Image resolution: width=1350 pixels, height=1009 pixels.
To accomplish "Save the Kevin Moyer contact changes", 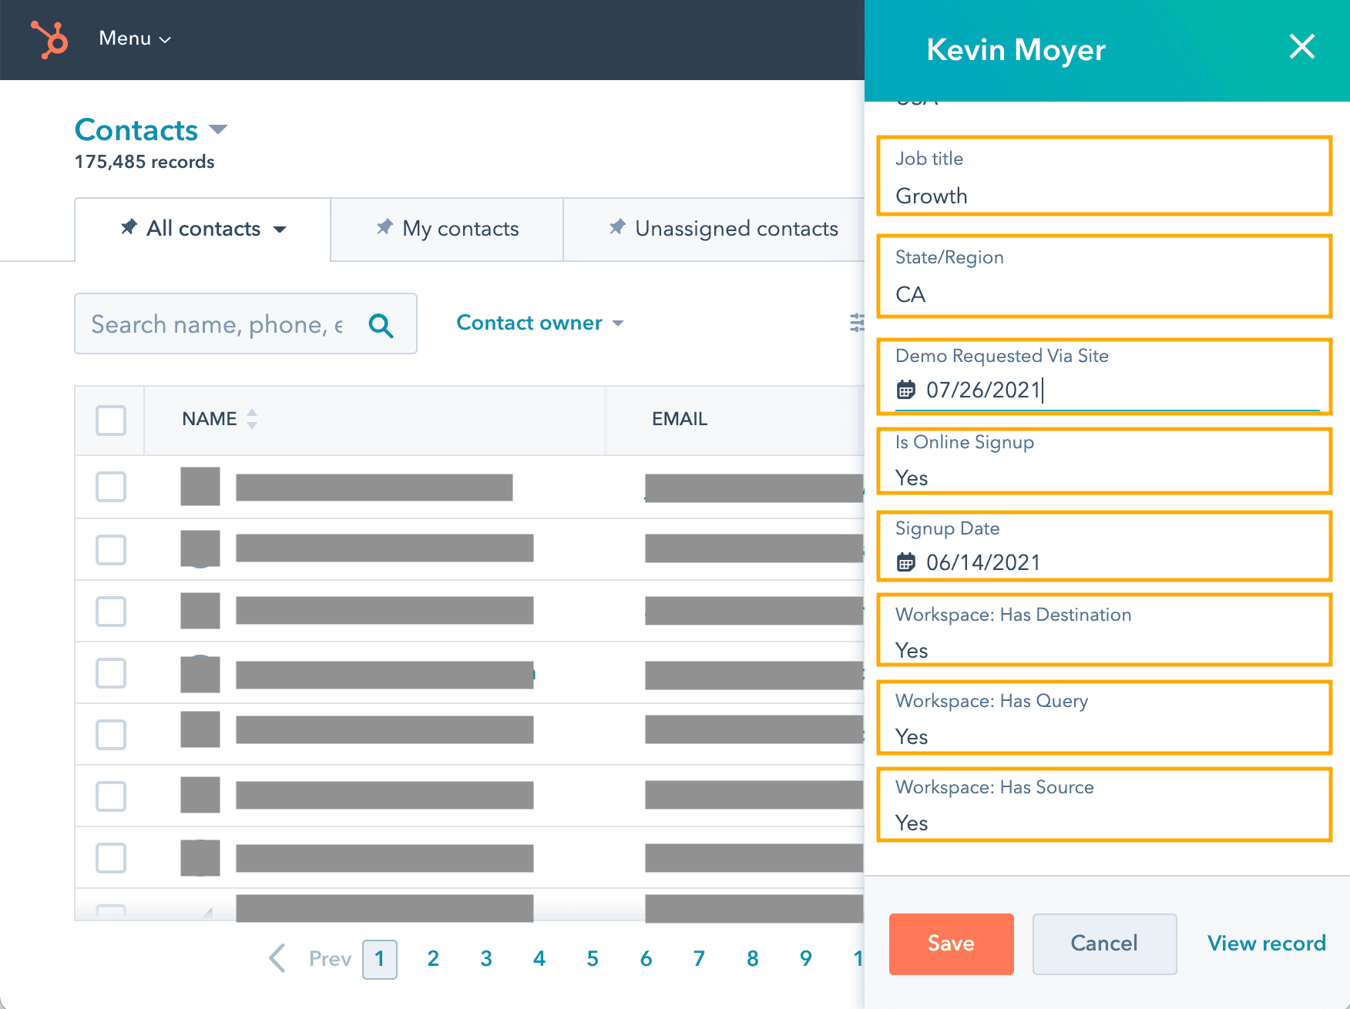I will coord(951,944).
